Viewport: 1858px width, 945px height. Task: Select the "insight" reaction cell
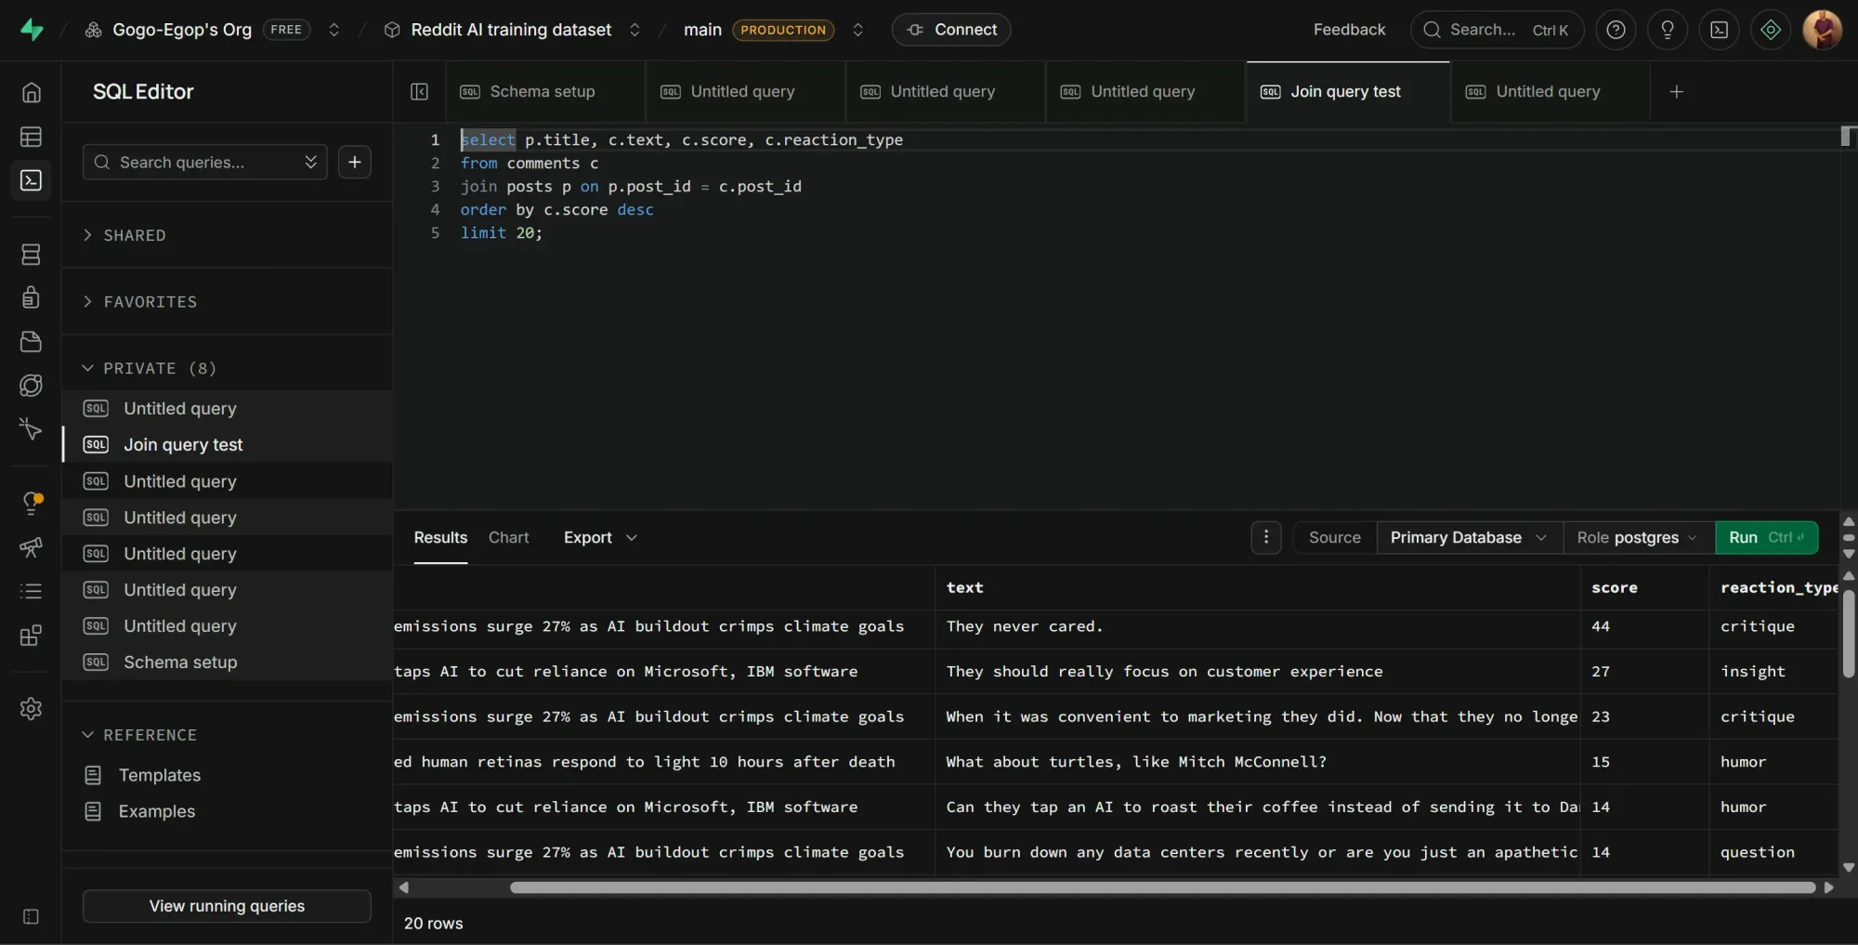point(1773,671)
